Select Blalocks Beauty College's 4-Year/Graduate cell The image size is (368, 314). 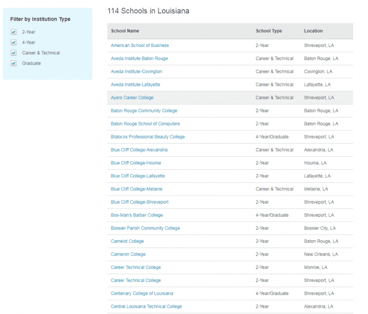272,137
